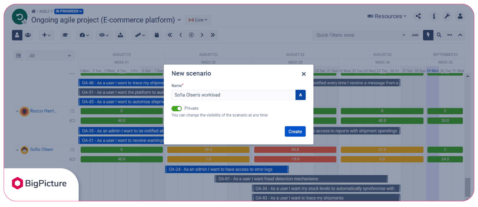Select task OA-31 receive warnings bar
The height and width of the screenshot is (207, 478).
point(121,140)
